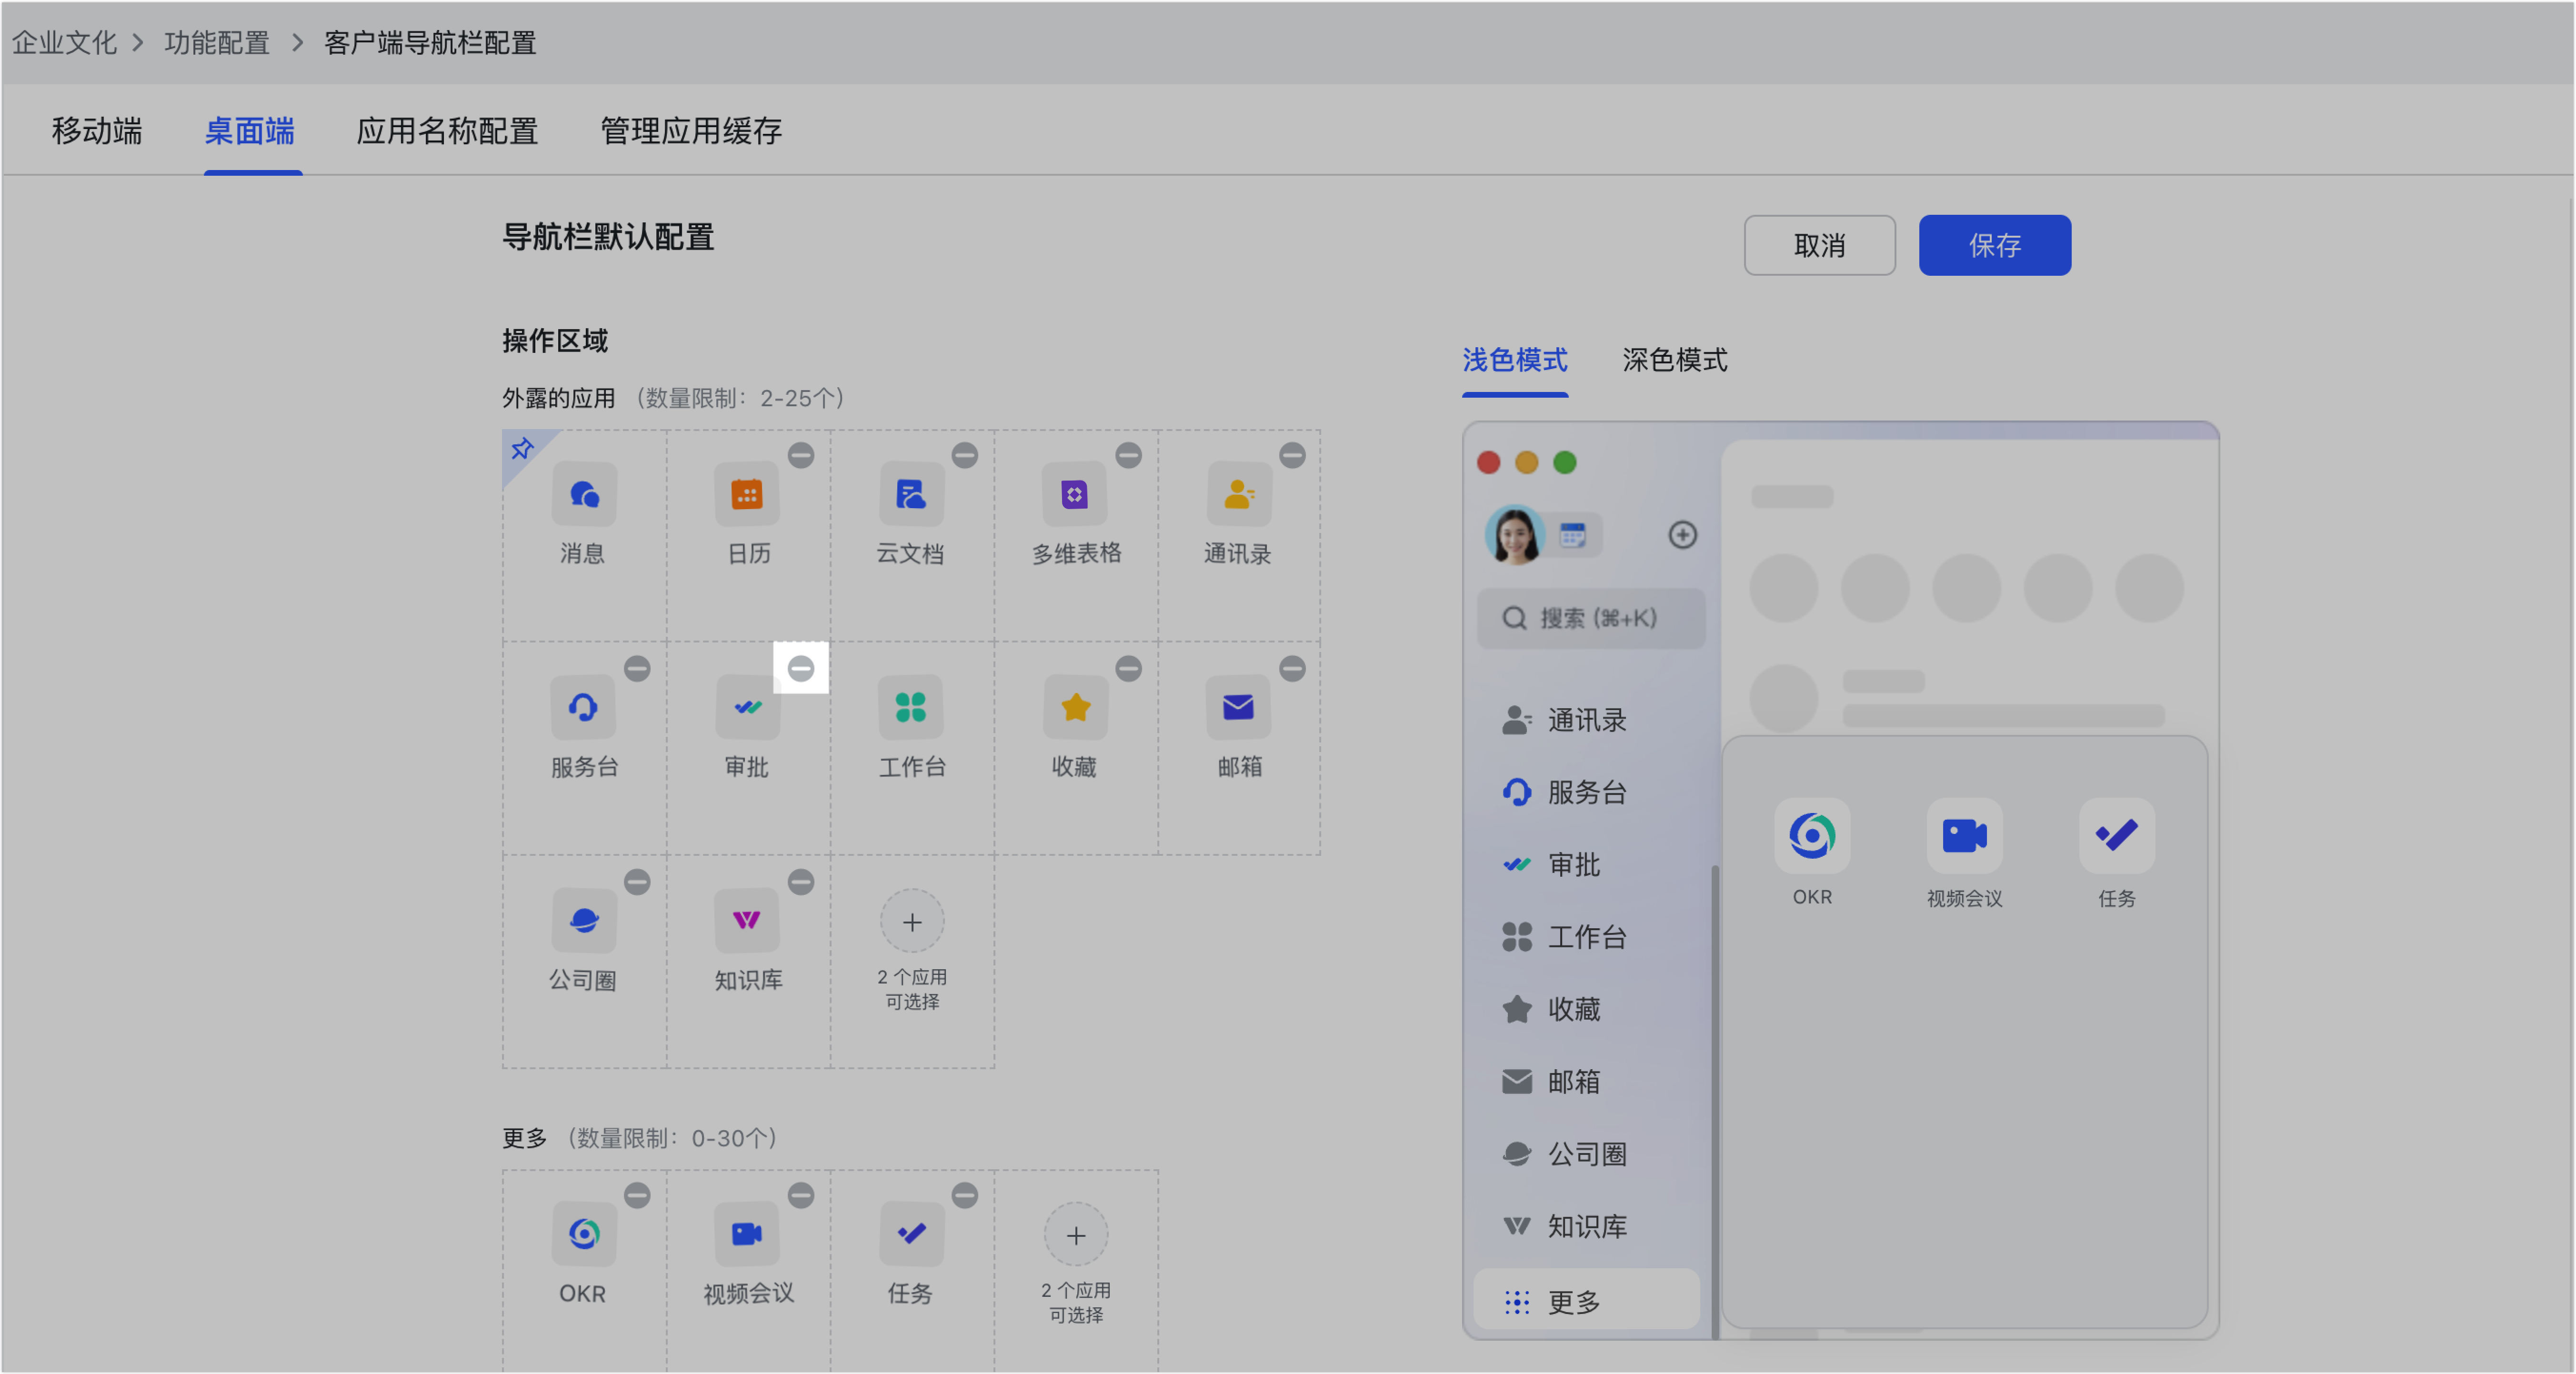The width and height of the screenshot is (2576, 1374).
Task: Select 服务台 in preview sidebar
Action: [1588, 792]
